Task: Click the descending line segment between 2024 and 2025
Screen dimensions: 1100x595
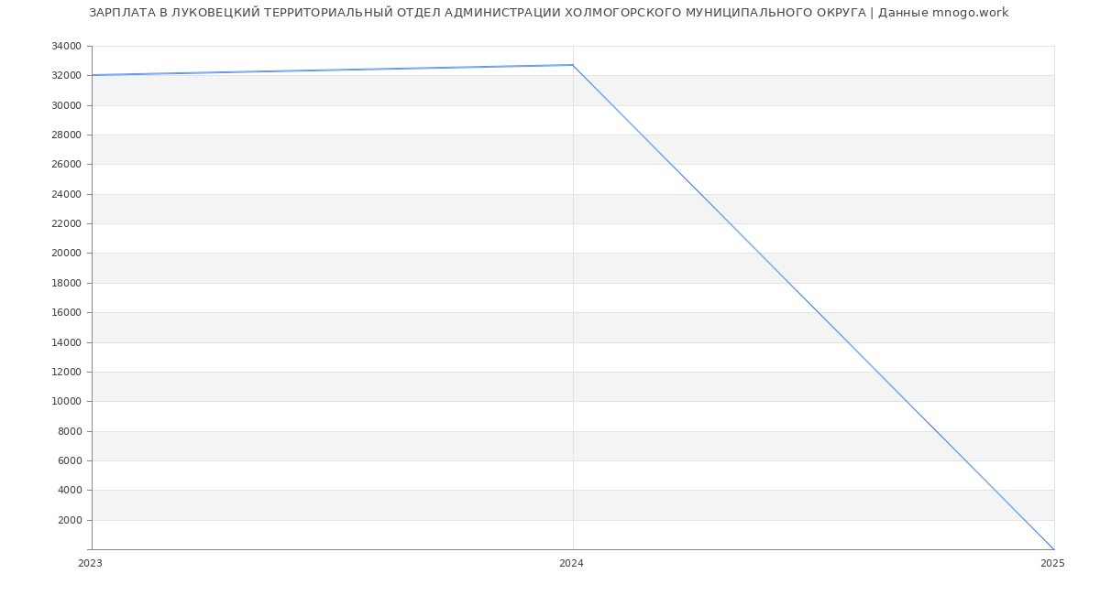Action: [813, 307]
